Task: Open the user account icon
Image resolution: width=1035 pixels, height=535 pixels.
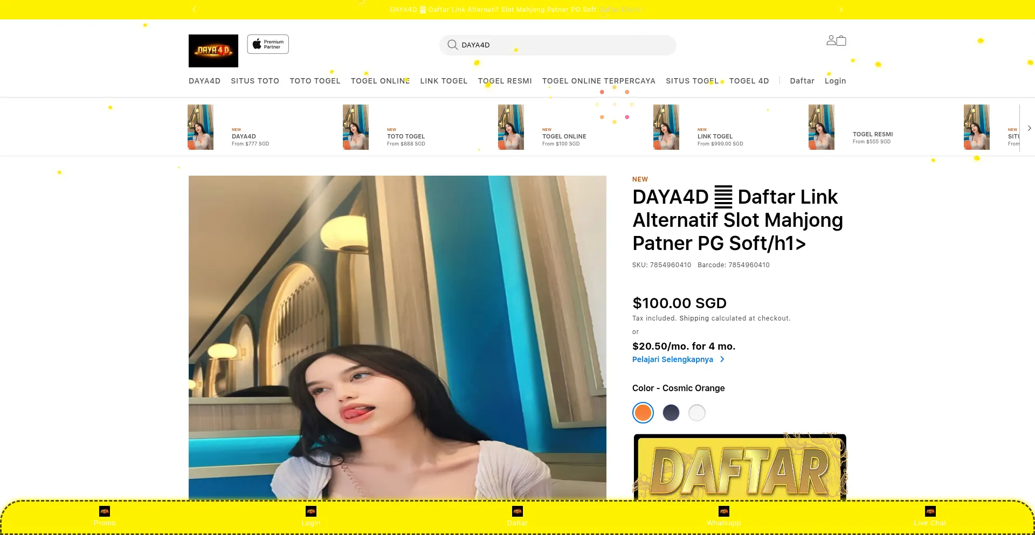Action: click(831, 40)
